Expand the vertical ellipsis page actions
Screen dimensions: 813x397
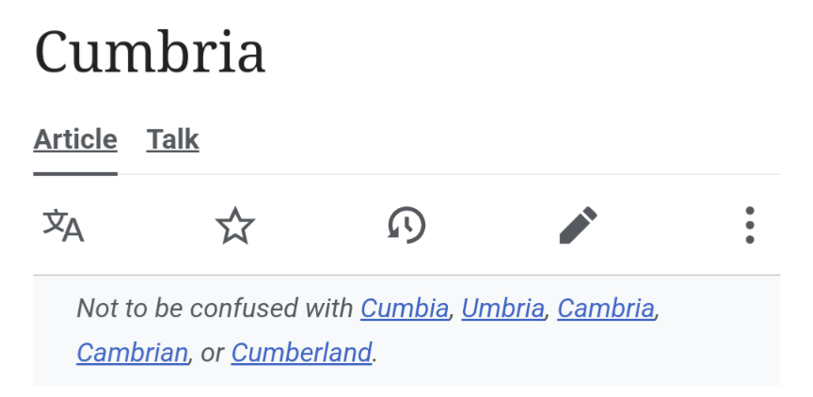pos(749,226)
